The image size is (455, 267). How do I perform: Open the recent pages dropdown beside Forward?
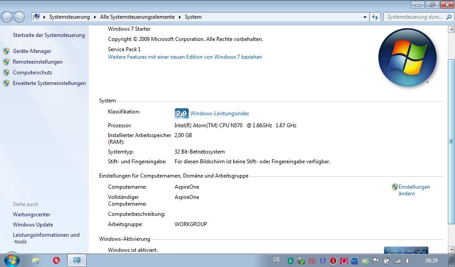[28, 17]
